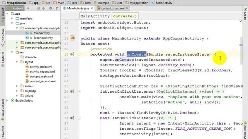This screenshot has height=139, width=248.
Task: Close the content_main.xml tab
Action: tap(127, 8)
